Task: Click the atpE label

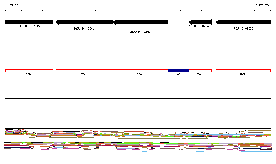Action: 200,74
